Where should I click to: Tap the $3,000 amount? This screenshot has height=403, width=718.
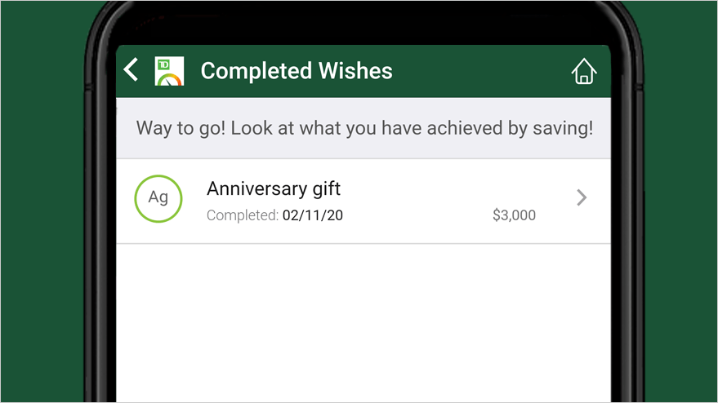coord(514,215)
